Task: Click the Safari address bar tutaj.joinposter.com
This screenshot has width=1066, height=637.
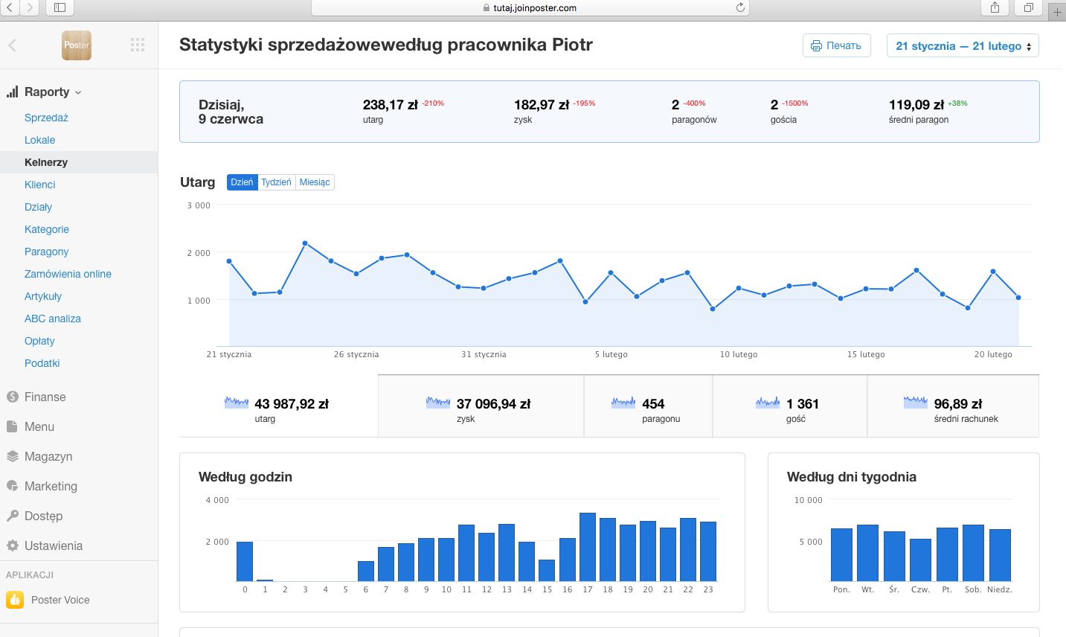Action: pos(530,7)
